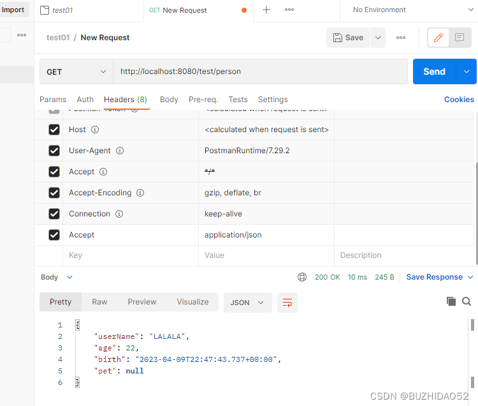Open the Save Response dropdown arrow
This screenshot has width=478, height=406.
coord(470,277)
